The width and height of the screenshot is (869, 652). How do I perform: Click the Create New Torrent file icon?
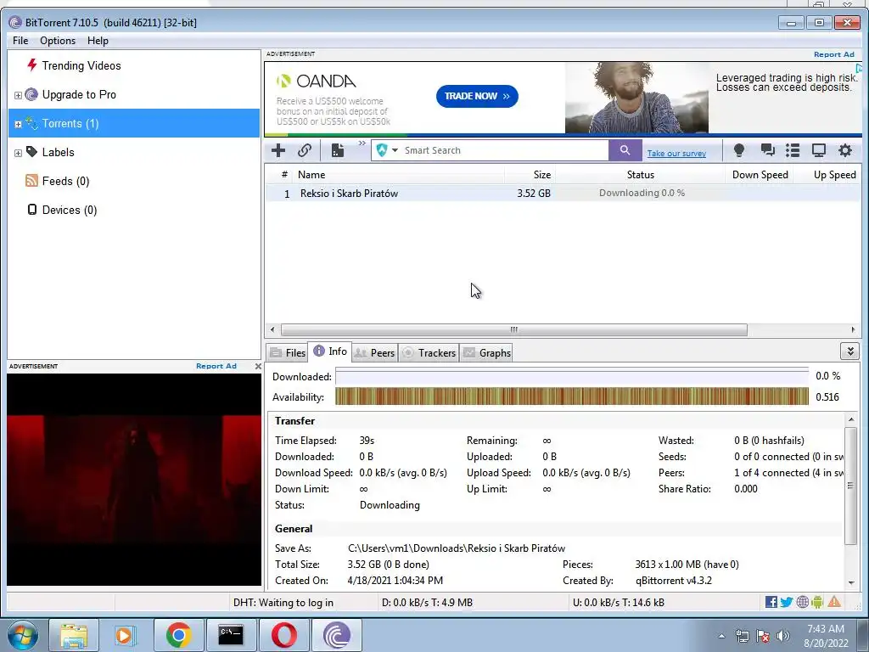[x=338, y=150]
